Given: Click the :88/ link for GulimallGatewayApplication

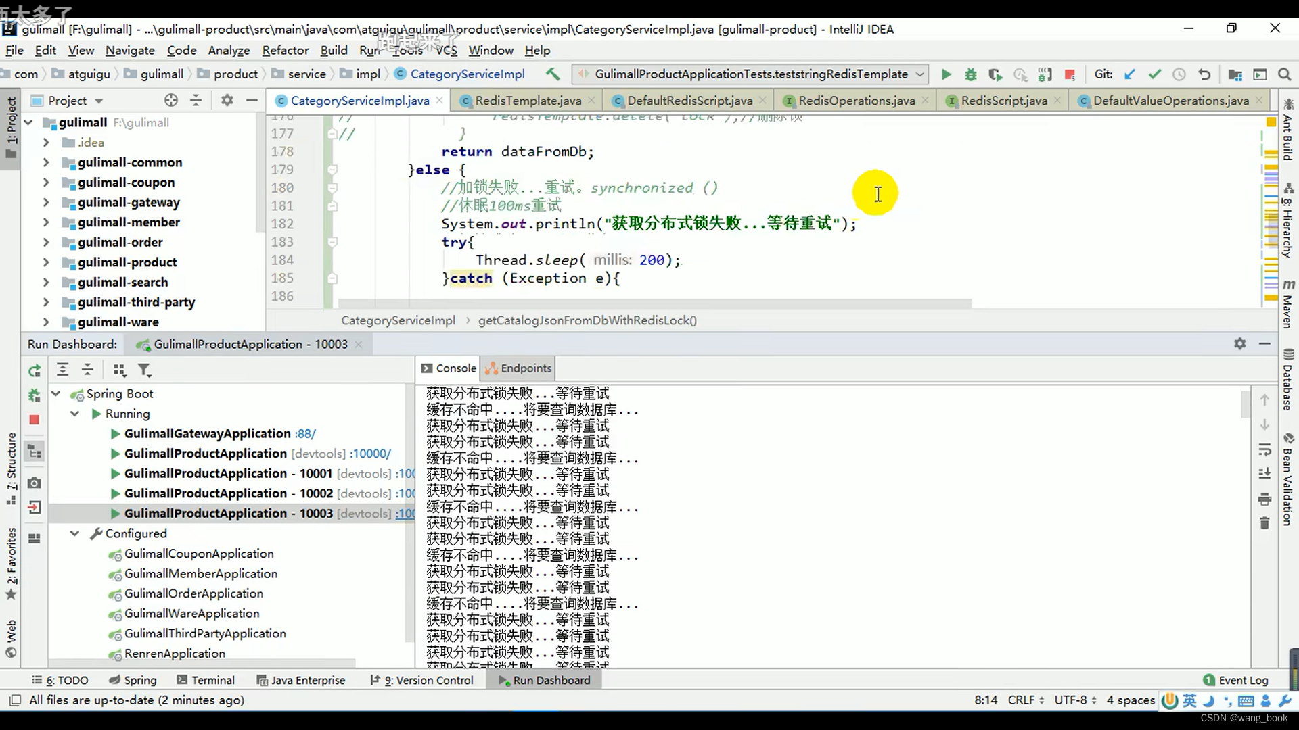Looking at the screenshot, I should tap(305, 433).
